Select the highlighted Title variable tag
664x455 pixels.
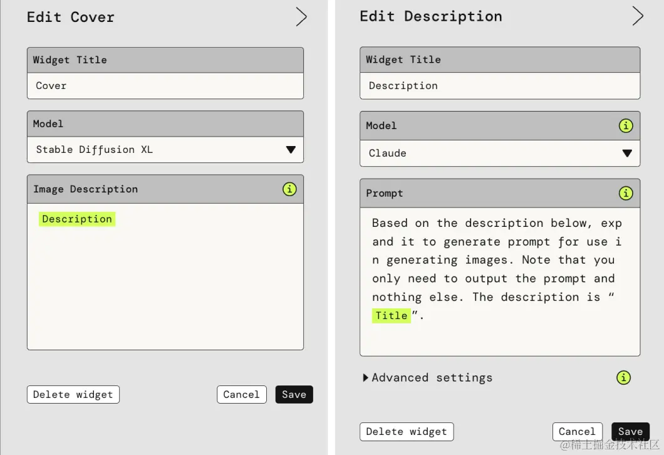tap(392, 316)
